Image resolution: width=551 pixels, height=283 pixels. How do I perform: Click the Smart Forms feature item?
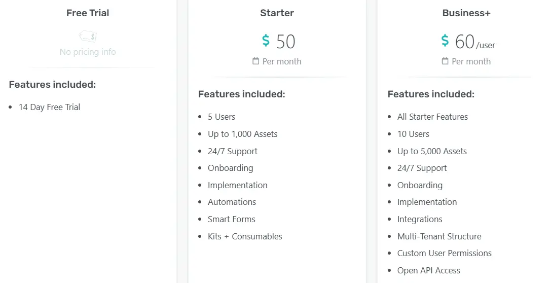point(231,219)
